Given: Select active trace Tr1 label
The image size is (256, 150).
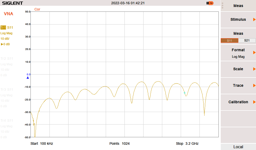Looking at the screenshot, I should pyautogui.click(x=3, y=27).
